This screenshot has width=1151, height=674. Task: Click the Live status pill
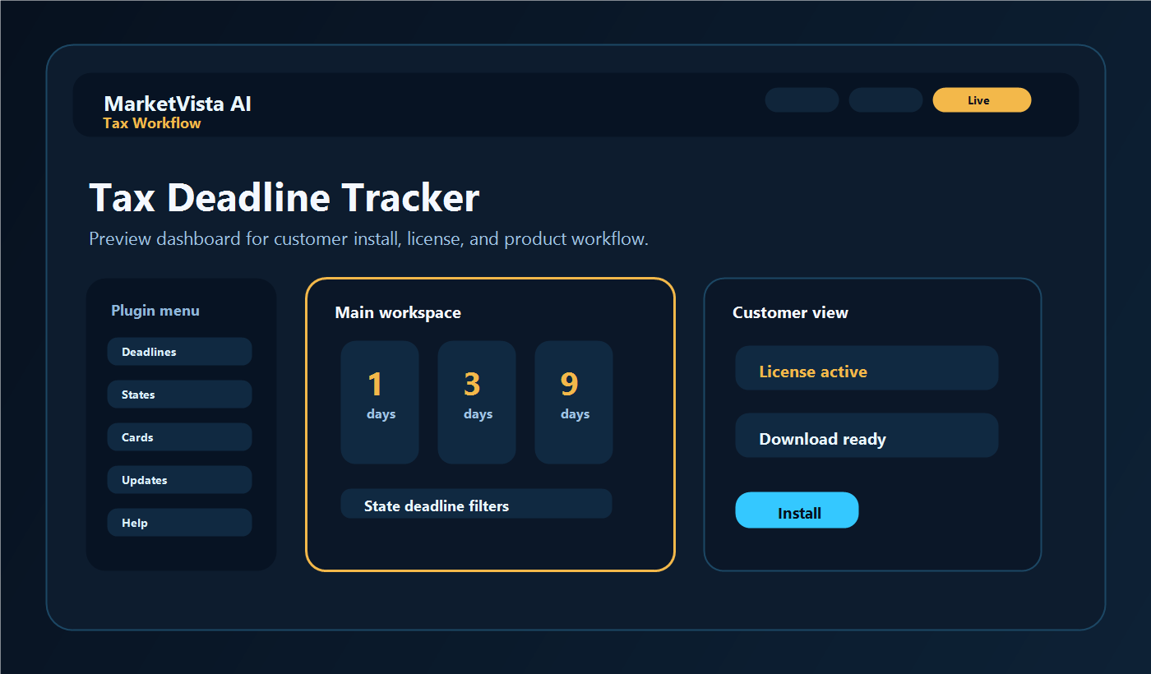tap(982, 100)
